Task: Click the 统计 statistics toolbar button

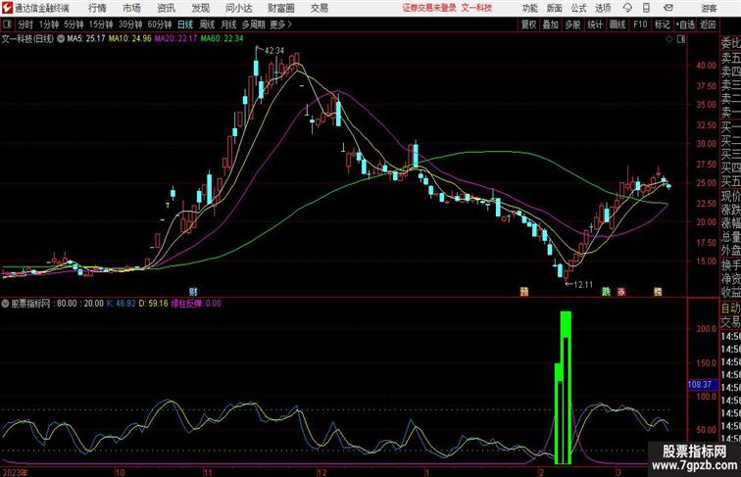Action: tap(595, 24)
